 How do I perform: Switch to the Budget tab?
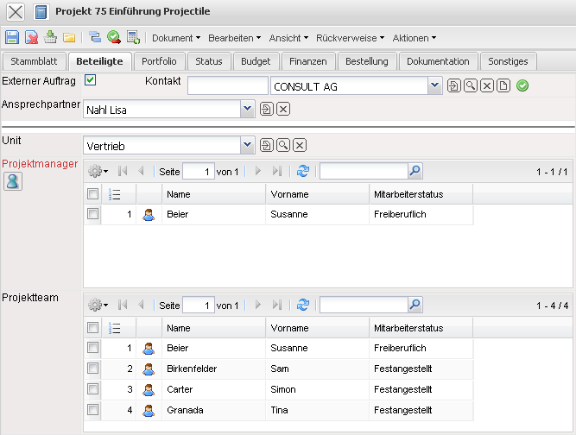click(x=256, y=61)
